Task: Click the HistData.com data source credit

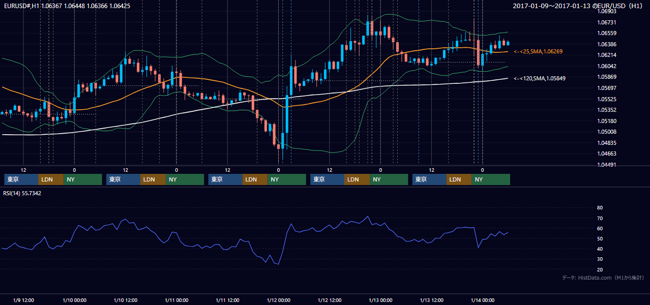Action: (603, 278)
